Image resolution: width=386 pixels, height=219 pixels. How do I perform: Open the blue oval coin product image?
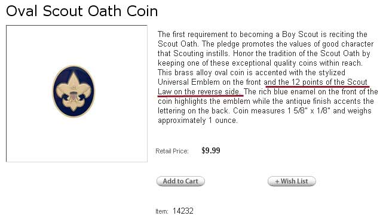click(x=73, y=91)
